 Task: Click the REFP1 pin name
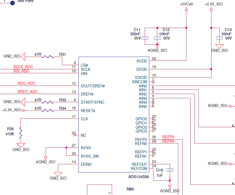[141, 152]
